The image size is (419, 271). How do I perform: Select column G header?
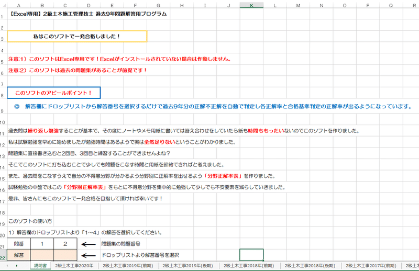click(x=159, y=5)
